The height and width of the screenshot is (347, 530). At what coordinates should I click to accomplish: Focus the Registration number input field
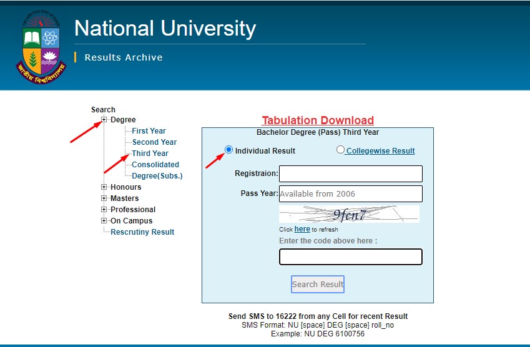click(x=351, y=173)
